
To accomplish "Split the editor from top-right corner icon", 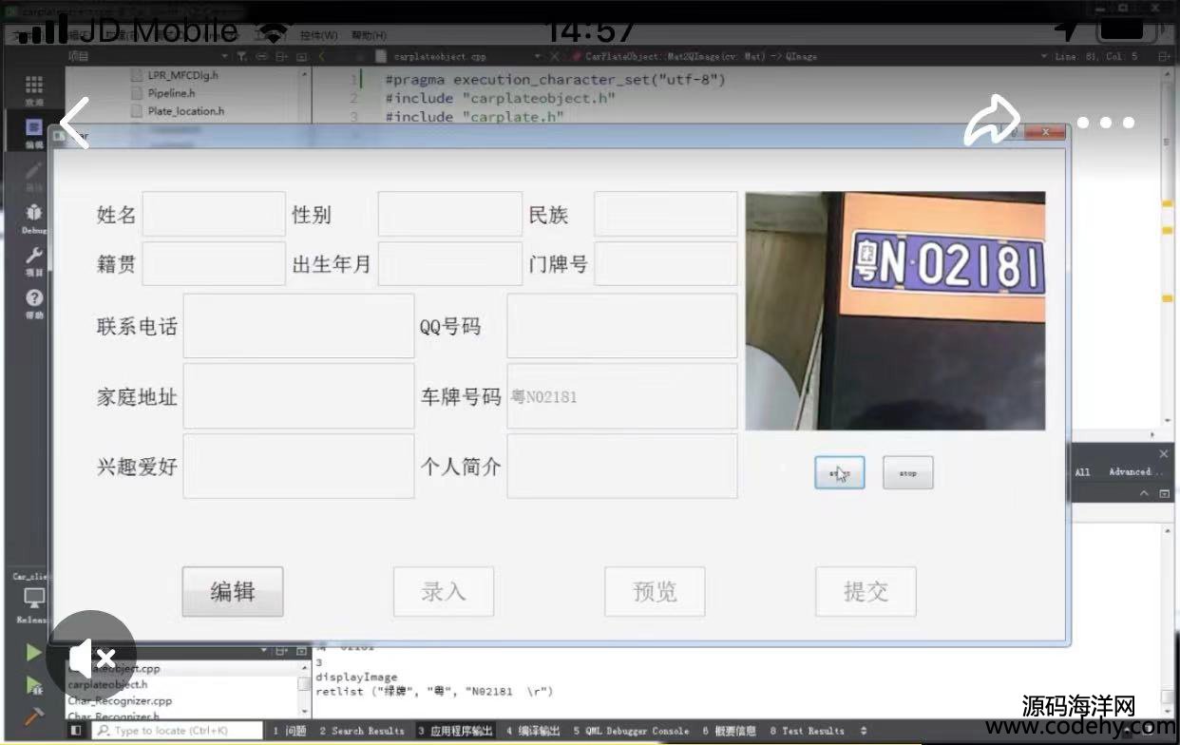I will [1164, 57].
